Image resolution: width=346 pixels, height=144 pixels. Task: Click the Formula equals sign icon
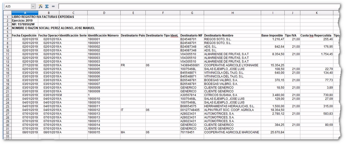tap(53, 6)
